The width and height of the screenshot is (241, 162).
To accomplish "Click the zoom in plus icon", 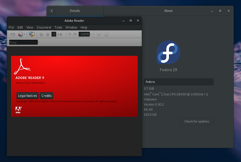I will point(75,34).
